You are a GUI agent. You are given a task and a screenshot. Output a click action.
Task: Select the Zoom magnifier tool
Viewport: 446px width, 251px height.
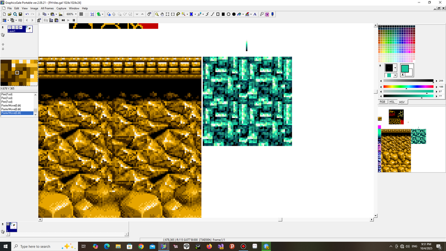pyautogui.click(x=157, y=14)
